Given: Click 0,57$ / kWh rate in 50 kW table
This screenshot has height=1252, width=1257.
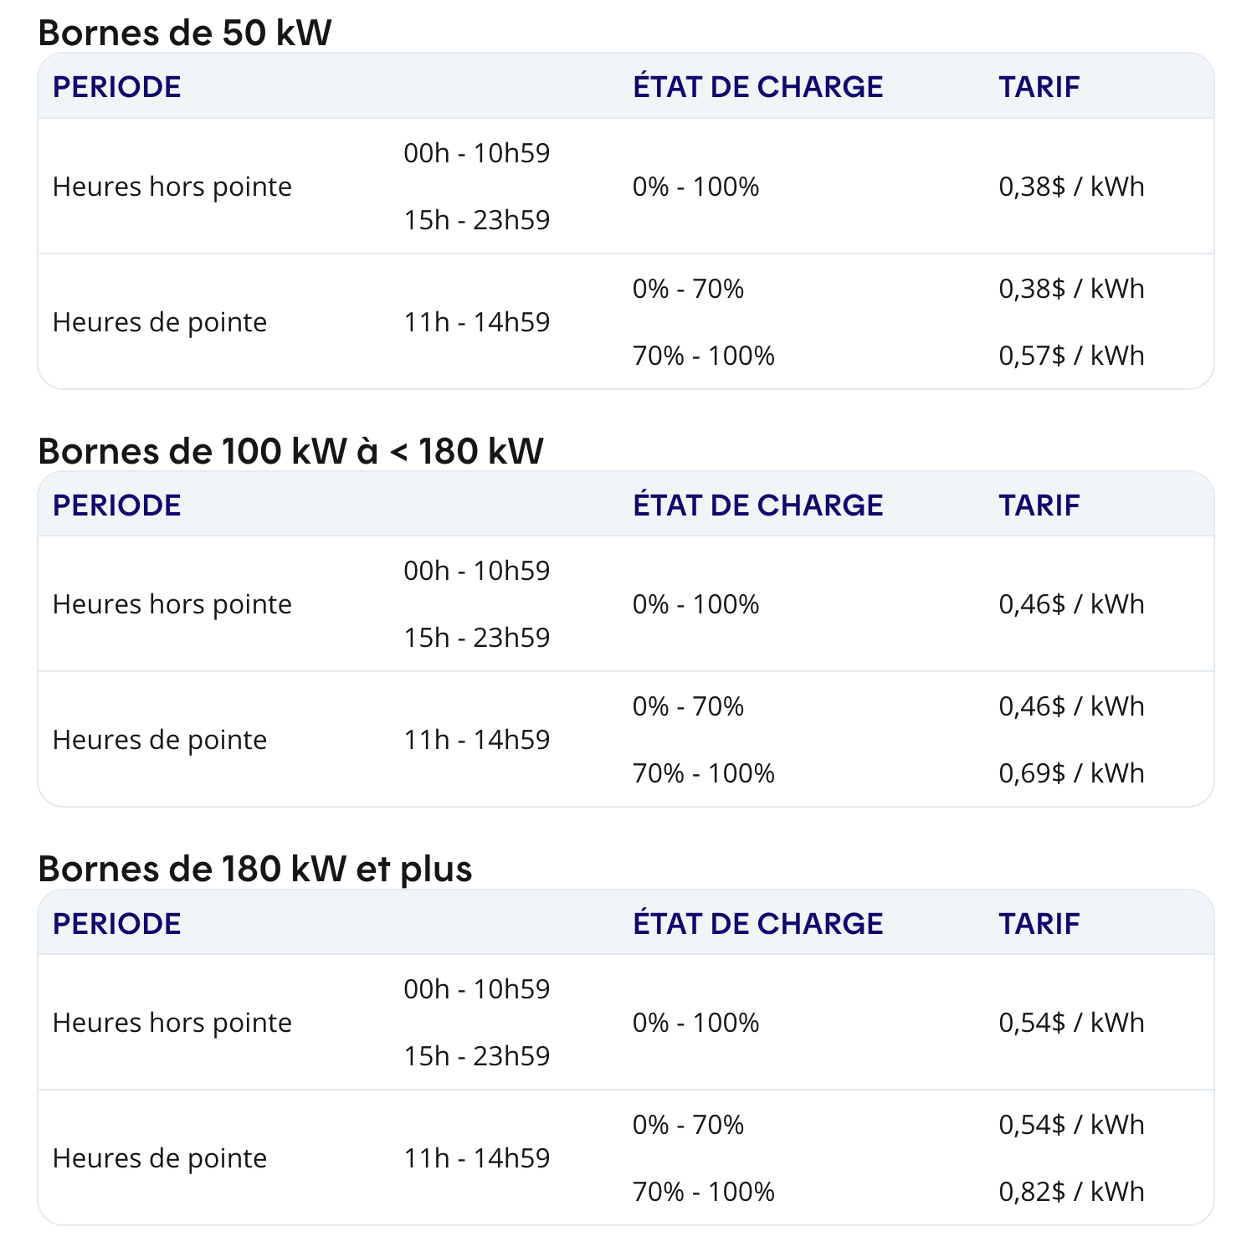Looking at the screenshot, I should pos(1071,356).
